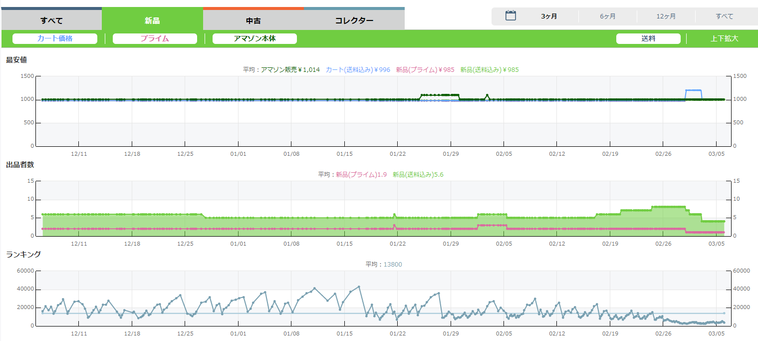Switch to the 新品 tab
The image size is (758, 341).
[152, 20]
